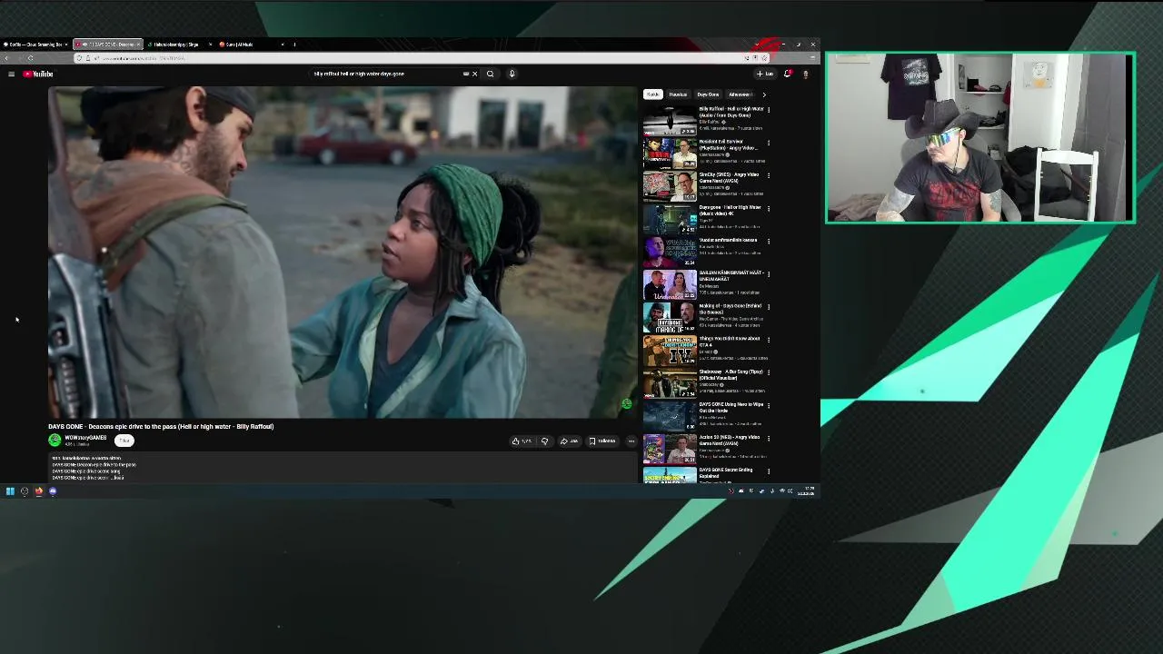This screenshot has height=654, width=1163.
Task: Open options menu for Days gone music video
Action: (x=769, y=208)
